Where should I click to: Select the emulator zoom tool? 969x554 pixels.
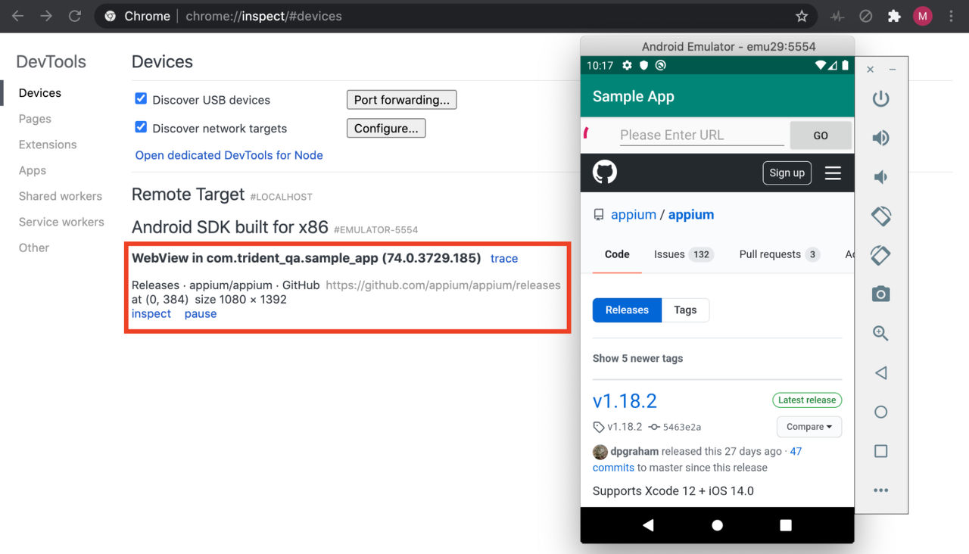click(880, 333)
